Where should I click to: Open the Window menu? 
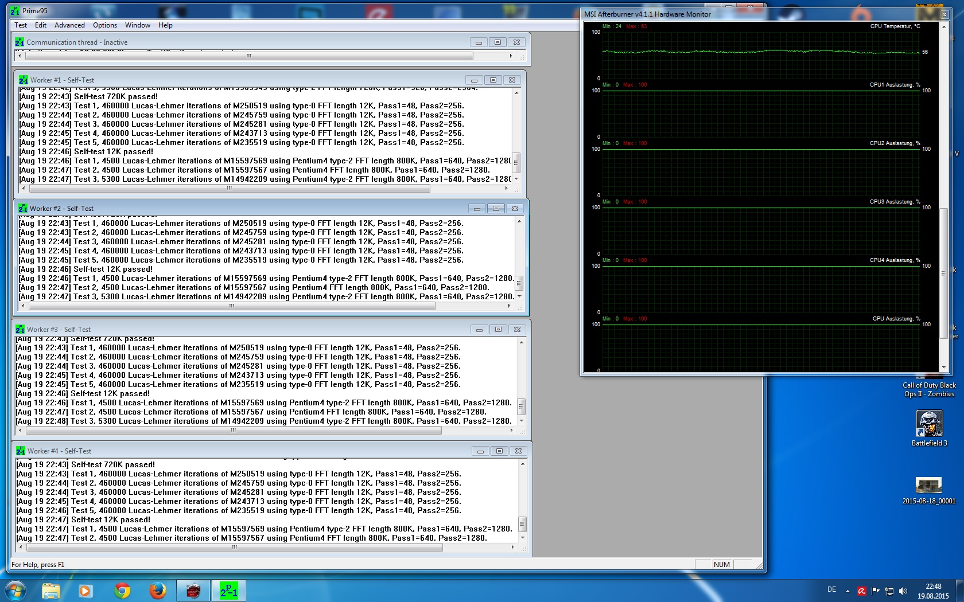[138, 25]
